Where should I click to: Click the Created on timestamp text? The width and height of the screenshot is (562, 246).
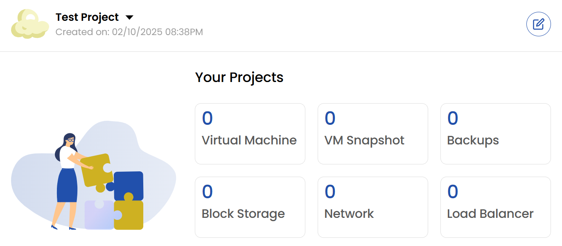coord(130,32)
